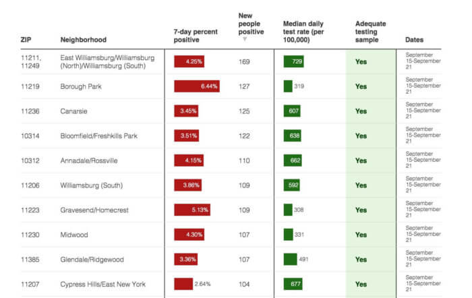Click ZIP 11219 in Borough Park row
The width and height of the screenshot is (472, 298).
pos(31,86)
